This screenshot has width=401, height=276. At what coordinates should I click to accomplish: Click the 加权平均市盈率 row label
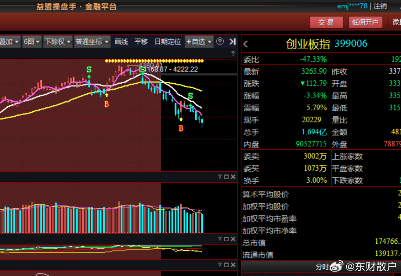(x=269, y=218)
